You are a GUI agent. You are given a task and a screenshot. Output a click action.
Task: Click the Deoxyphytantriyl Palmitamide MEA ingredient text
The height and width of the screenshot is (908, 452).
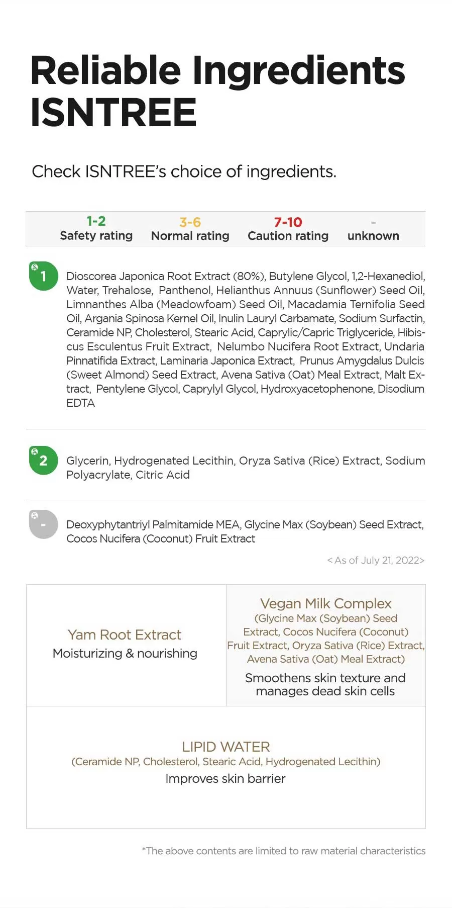tap(245, 531)
